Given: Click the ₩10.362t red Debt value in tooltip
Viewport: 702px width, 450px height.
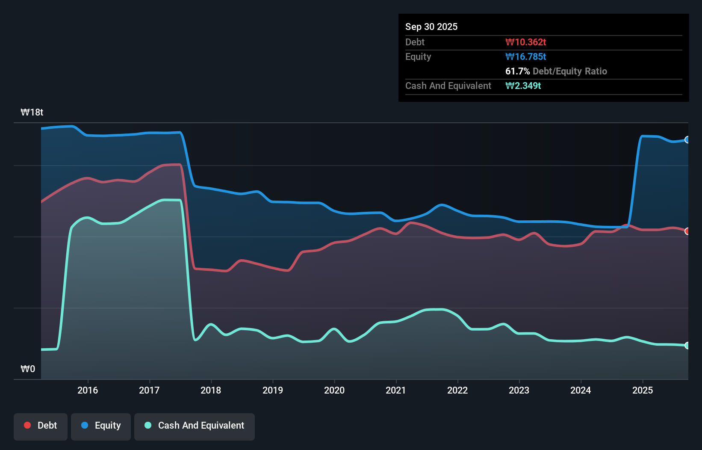Looking at the screenshot, I should pos(526,42).
